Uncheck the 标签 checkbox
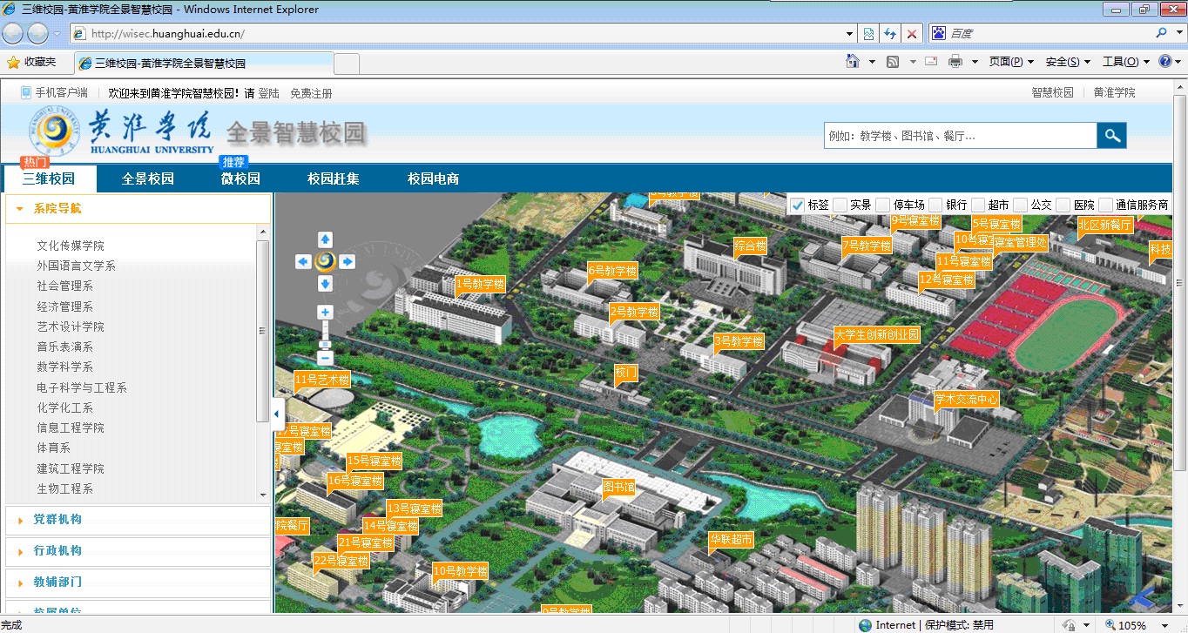This screenshot has width=1188, height=633. (x=796, y=205)
